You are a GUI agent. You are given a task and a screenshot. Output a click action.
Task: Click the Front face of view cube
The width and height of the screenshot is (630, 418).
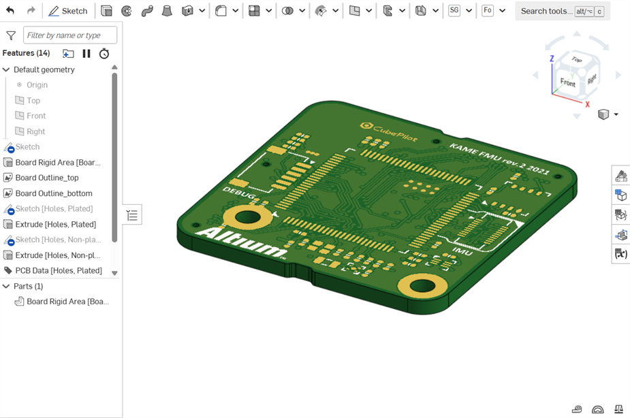coord(568,82)
